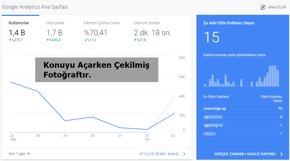This screenshot has height=161, width=290.
Task: Click the 01 Eyl axis date label
Action: point(147,137)
